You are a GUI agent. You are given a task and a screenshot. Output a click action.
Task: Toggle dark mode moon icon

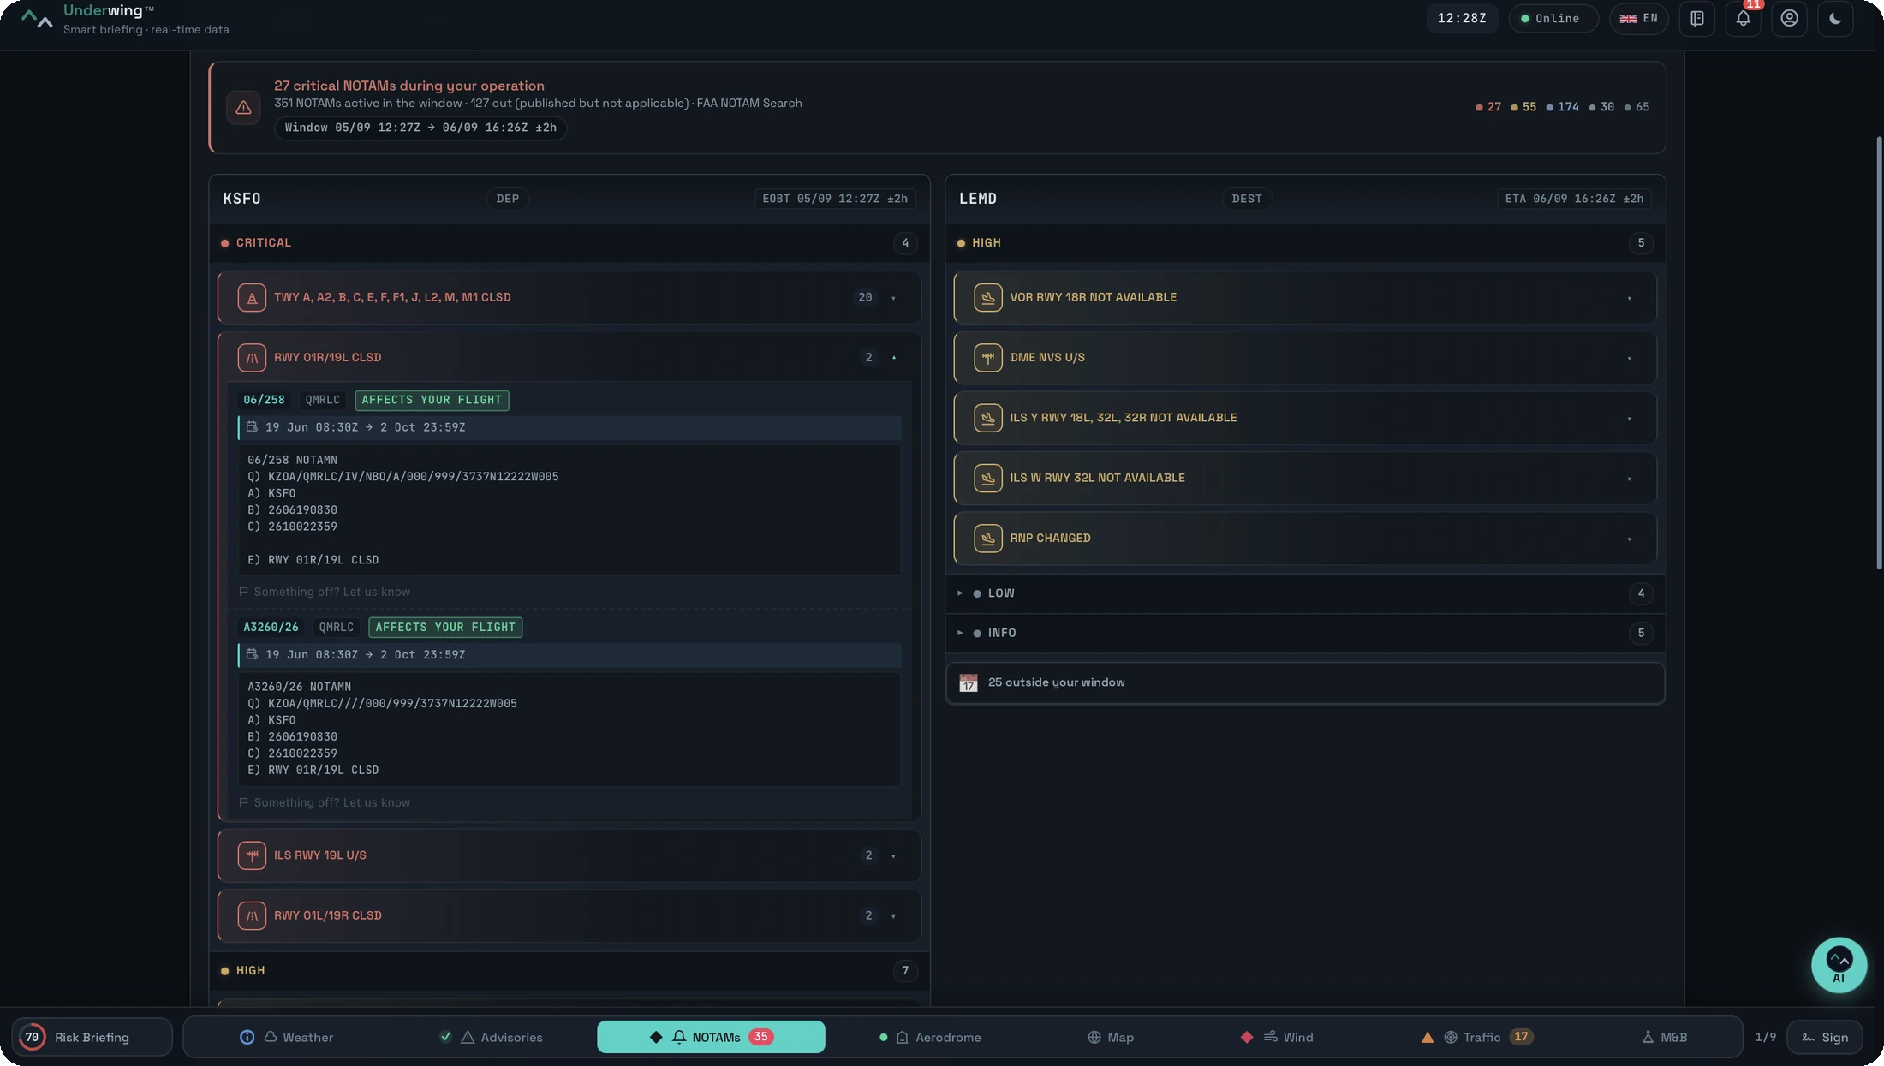point(1835,18)
